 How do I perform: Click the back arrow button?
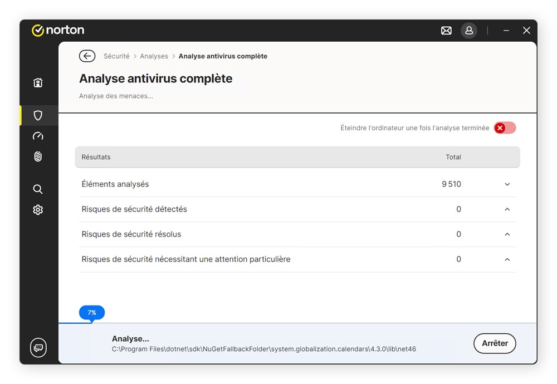(87, 56)
